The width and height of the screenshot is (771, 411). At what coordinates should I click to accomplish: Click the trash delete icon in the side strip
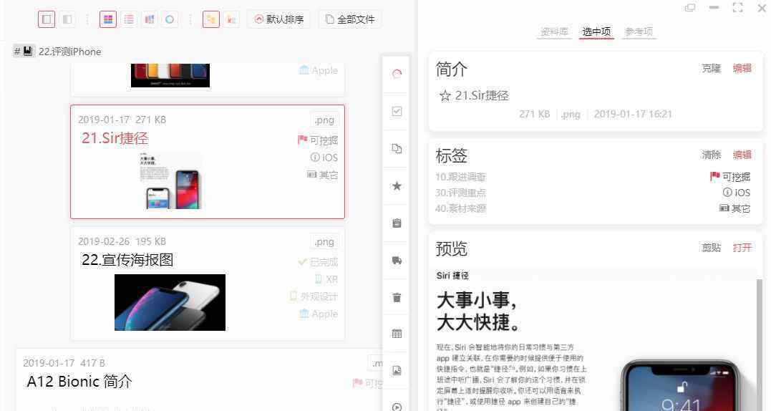point(397,297)
